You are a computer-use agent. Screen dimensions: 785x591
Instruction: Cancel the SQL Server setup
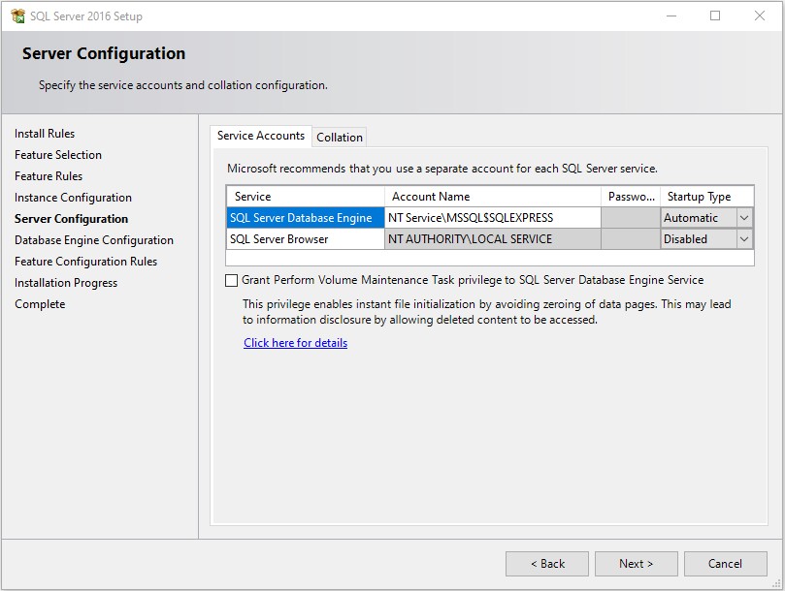pos(725,564)
